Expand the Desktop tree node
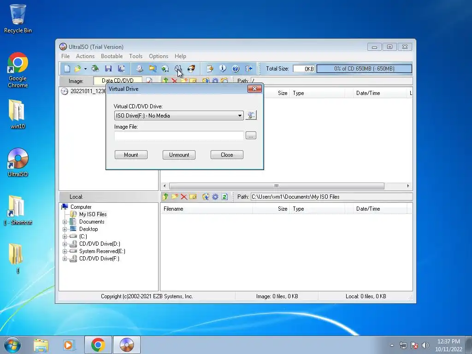Image resolution: width=472 pixels, height=354 pixels. pyautogui.click(x=65, y=230)
